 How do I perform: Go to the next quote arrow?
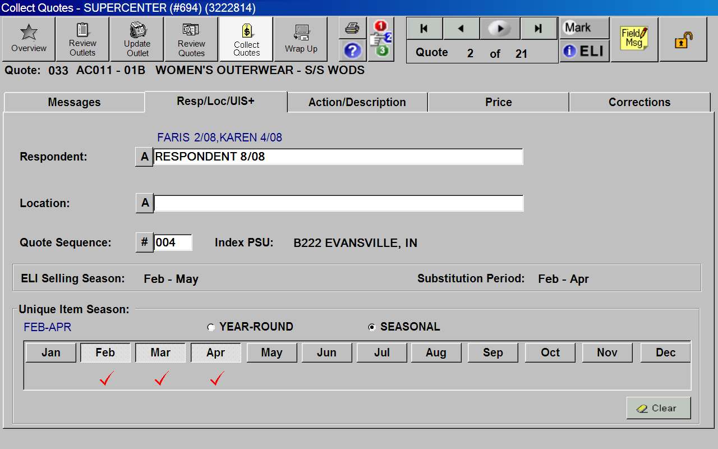500,29
